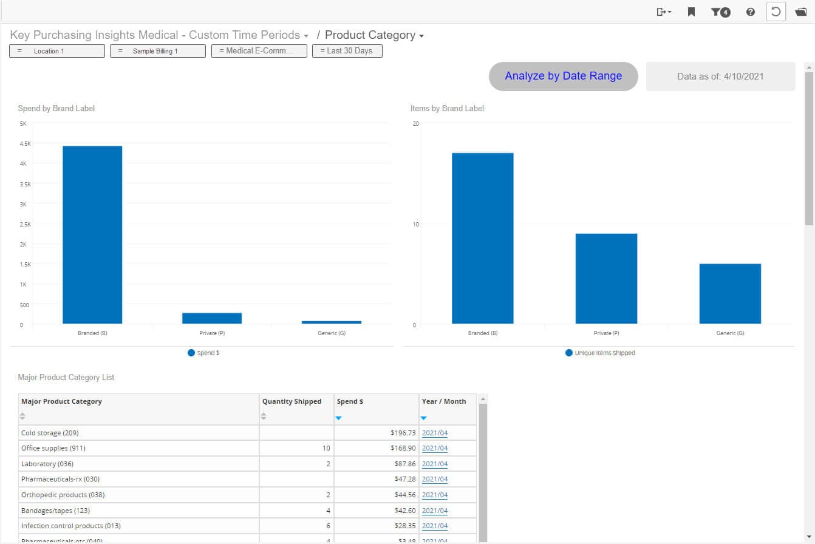
Task: Expand the Custom Time Periods dropdown
Action: point(305,36)
